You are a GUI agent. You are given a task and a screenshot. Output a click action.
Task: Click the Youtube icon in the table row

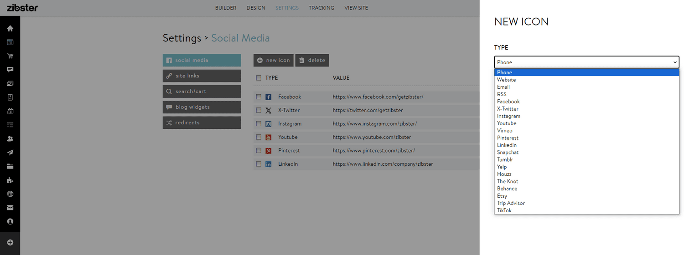point(269,137)
